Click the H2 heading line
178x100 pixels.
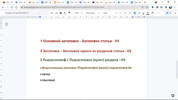(x=86, y=51)
